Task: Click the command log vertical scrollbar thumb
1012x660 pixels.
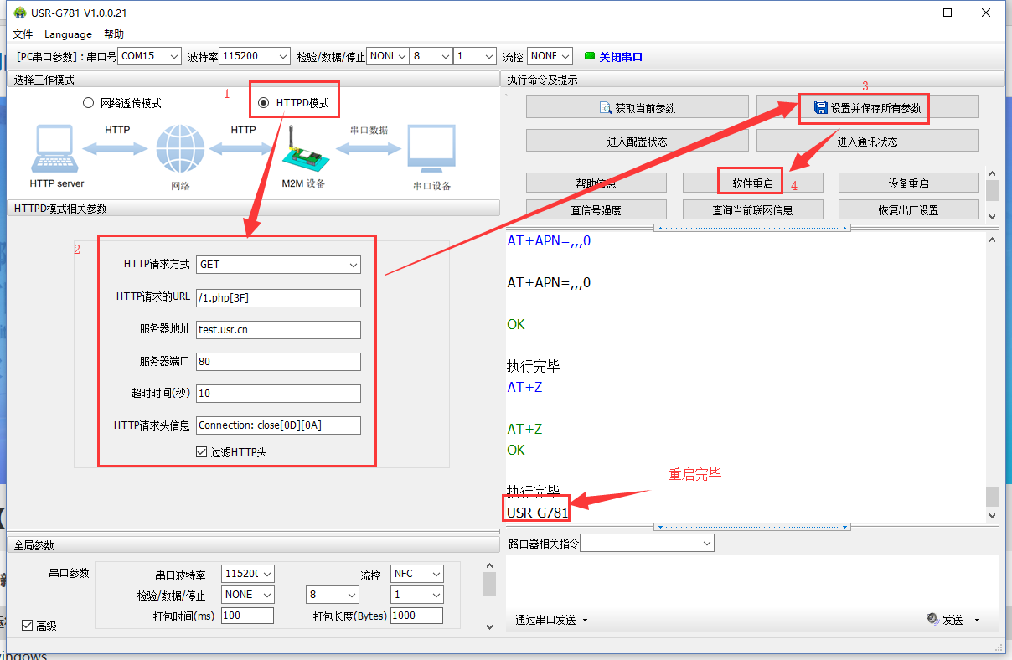Action: [x=992, y=497]
